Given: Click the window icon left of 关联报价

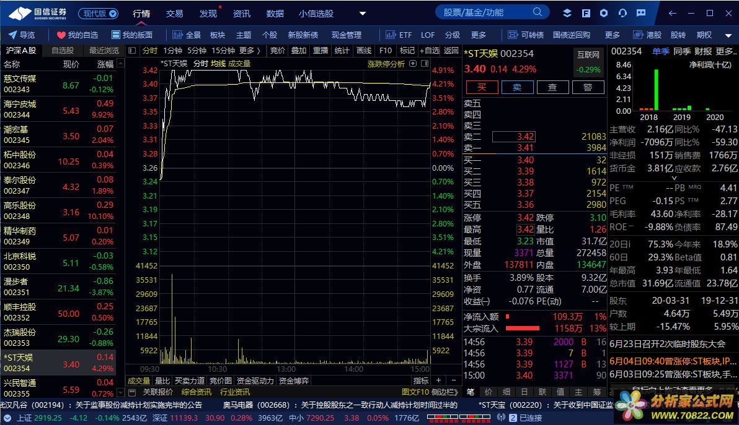Looking at the screenshot, I should coord(132,392).
